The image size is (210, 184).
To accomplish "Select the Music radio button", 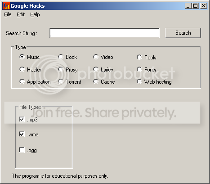I will [22, 57].
